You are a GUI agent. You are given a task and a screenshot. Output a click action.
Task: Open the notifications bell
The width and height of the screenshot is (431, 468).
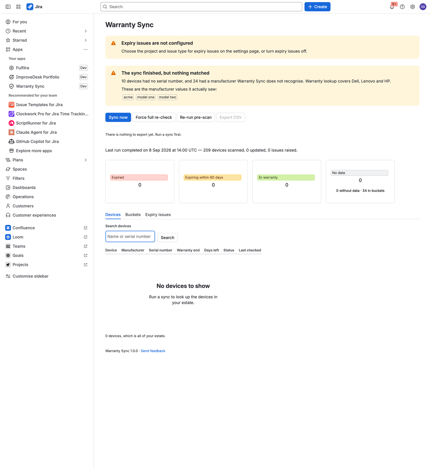pyautogui.click(x=392, y=7)
